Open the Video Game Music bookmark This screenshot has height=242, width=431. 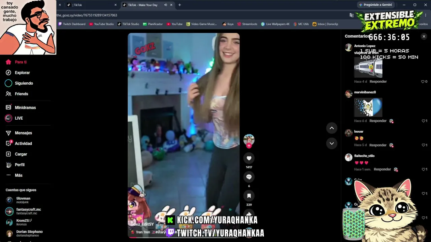click(x=201, y=24)
